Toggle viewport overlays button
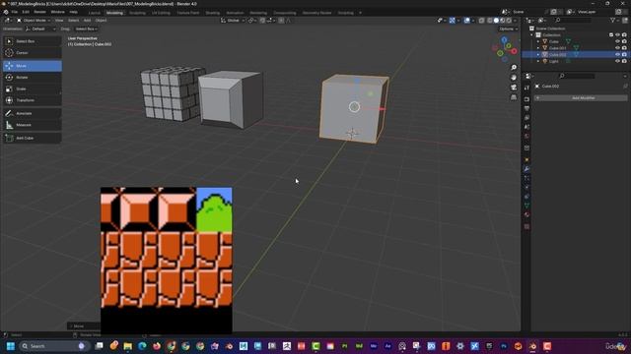Image resolution: width=631 pixels, height=354 pixels. tap(466, 21)
